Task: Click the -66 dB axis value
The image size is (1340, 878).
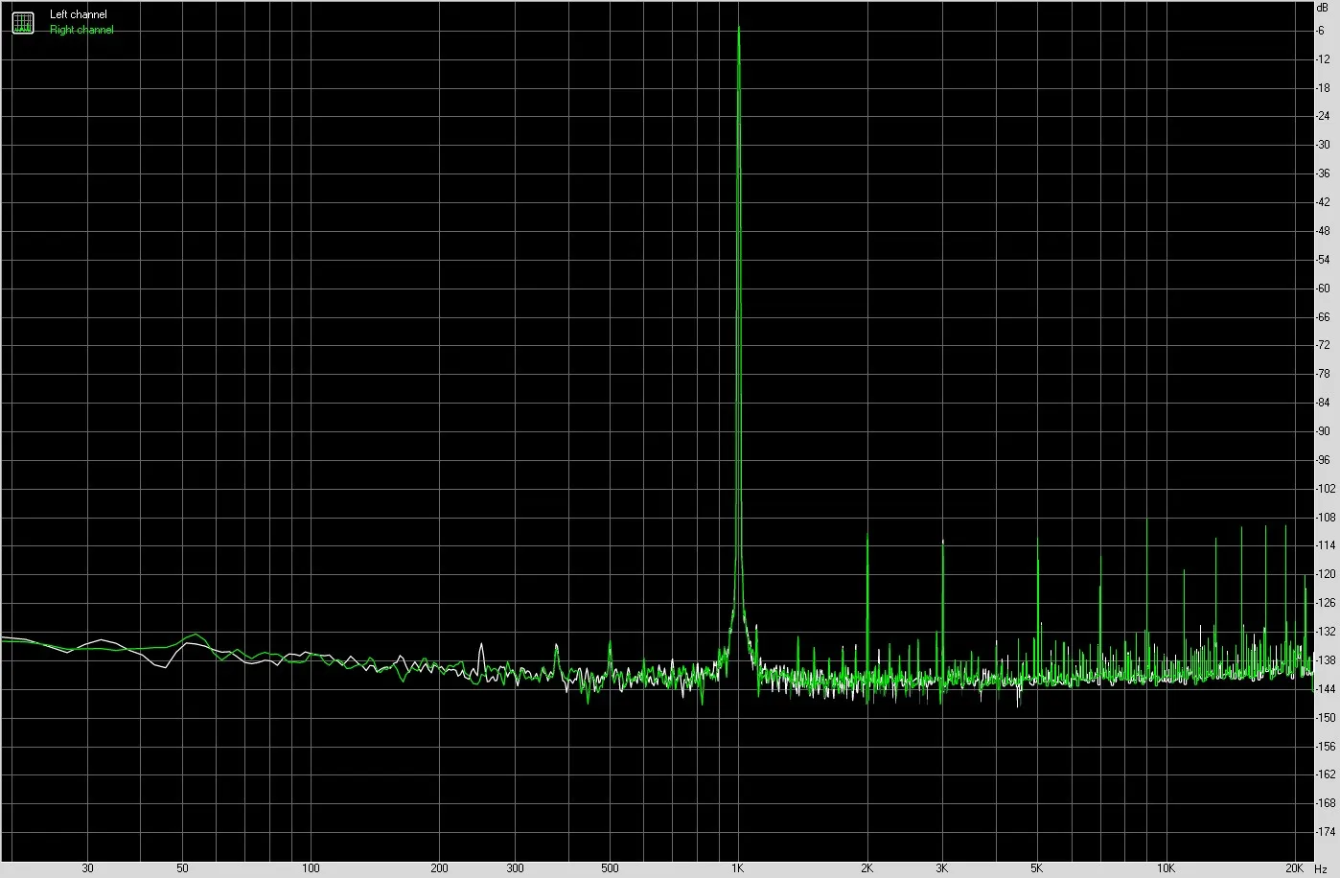Action: point(1323,316)
